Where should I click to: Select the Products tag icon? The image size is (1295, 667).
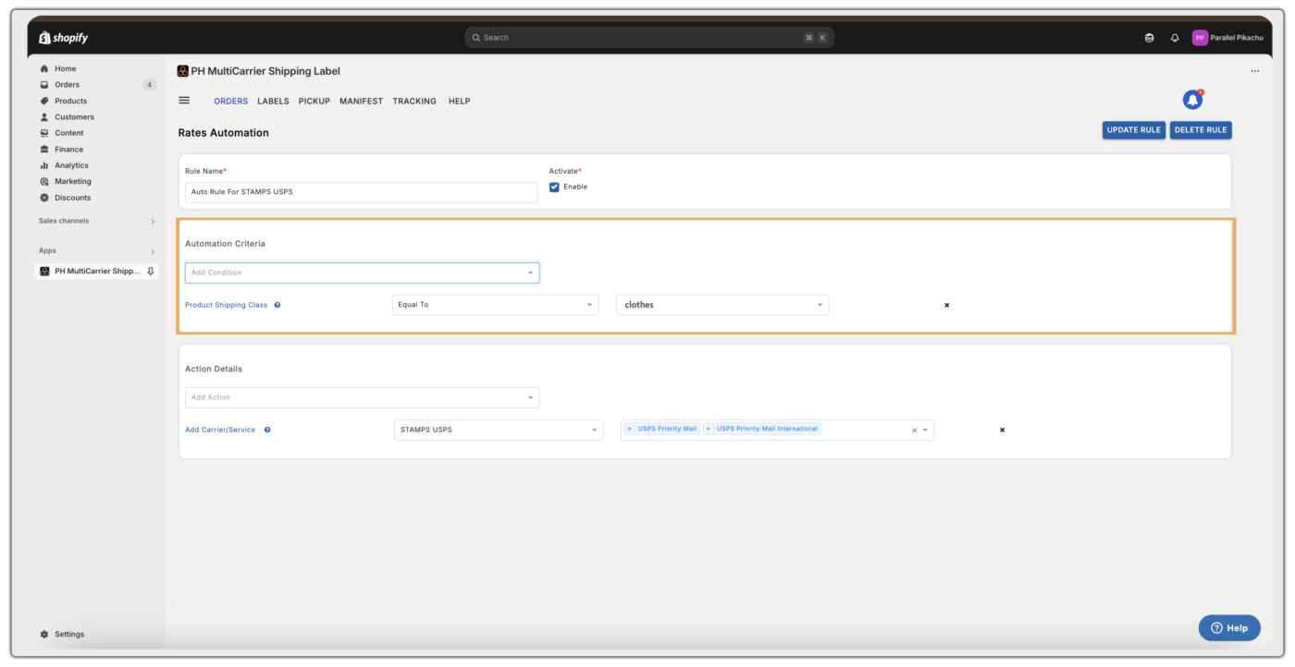[x=44, y=101]
